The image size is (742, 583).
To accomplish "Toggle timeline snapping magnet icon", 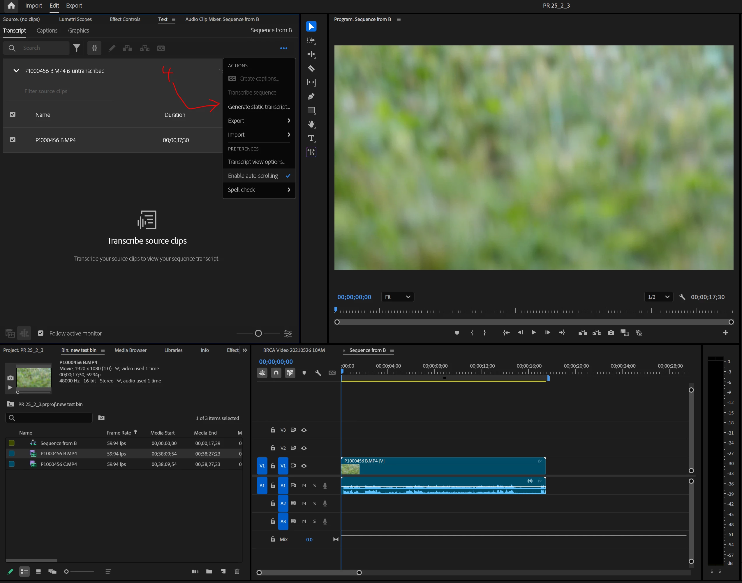I will (x=276, y=373).
